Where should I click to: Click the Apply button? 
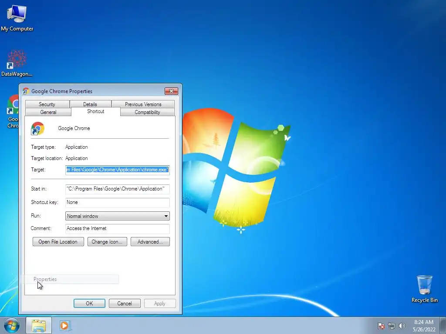(160, 303)
